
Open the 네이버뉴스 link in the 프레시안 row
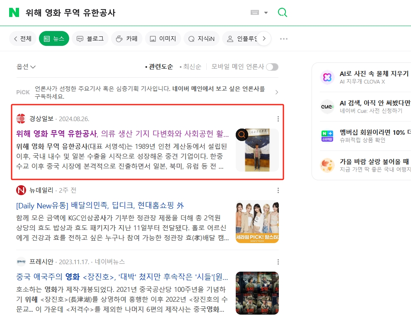point(110,262)
